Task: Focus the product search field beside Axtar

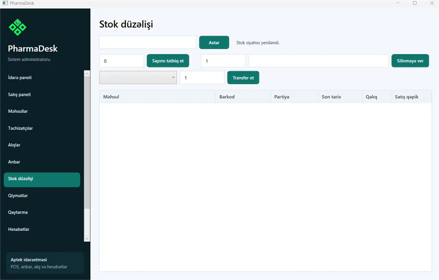Action: tap(148, 43)
